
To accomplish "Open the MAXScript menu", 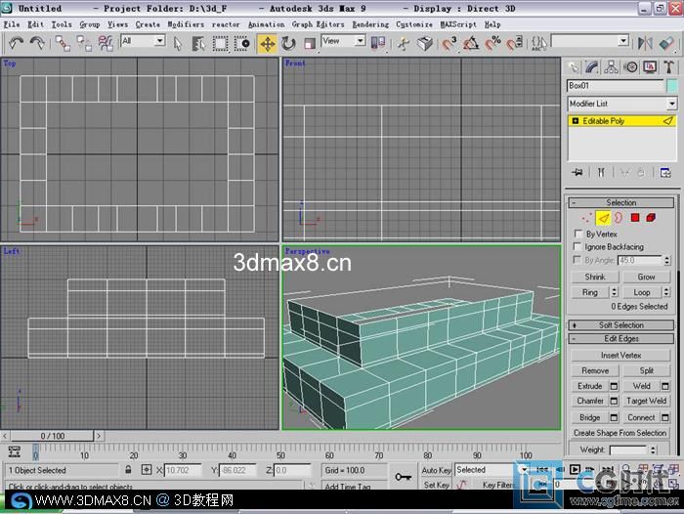I will pos(458,24).
